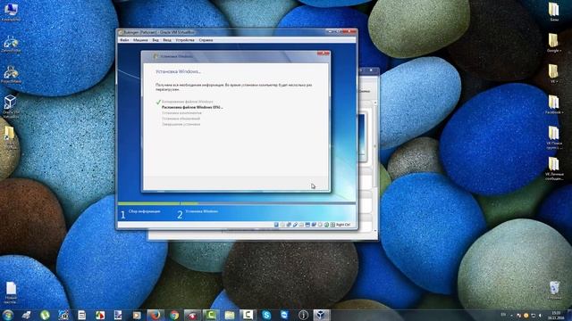Open the Устройства menu

click(185, 40)
